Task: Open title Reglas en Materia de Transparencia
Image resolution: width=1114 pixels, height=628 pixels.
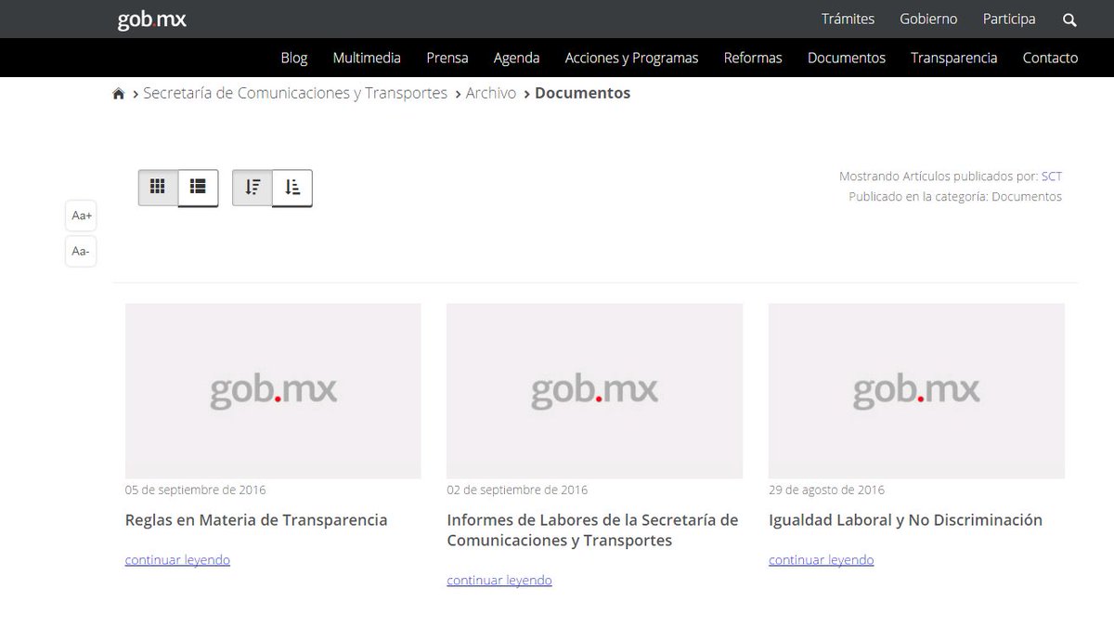Action: point(256,520)
